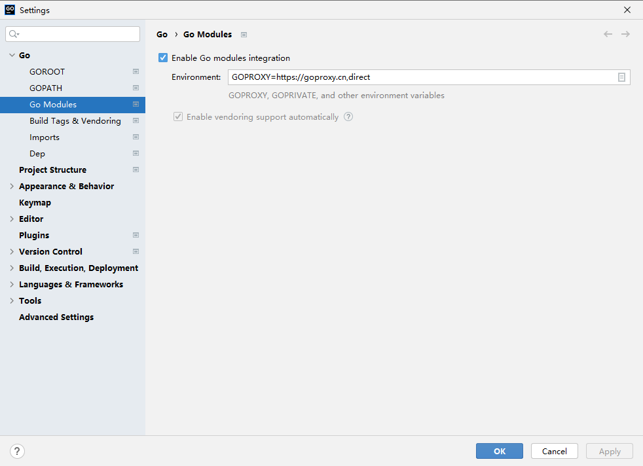
Task: Click the project-level icon beside Imports
Action: point(136,137)
